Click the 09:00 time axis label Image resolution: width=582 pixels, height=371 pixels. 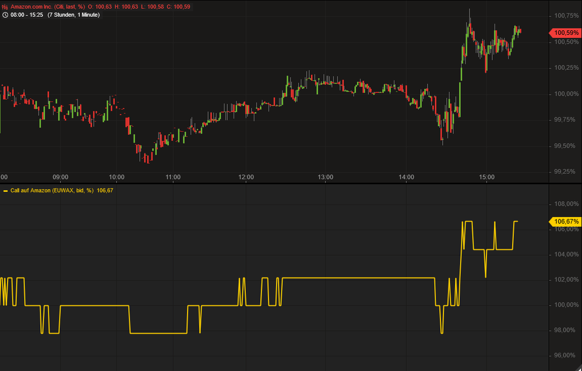click(x=61, y=177)
